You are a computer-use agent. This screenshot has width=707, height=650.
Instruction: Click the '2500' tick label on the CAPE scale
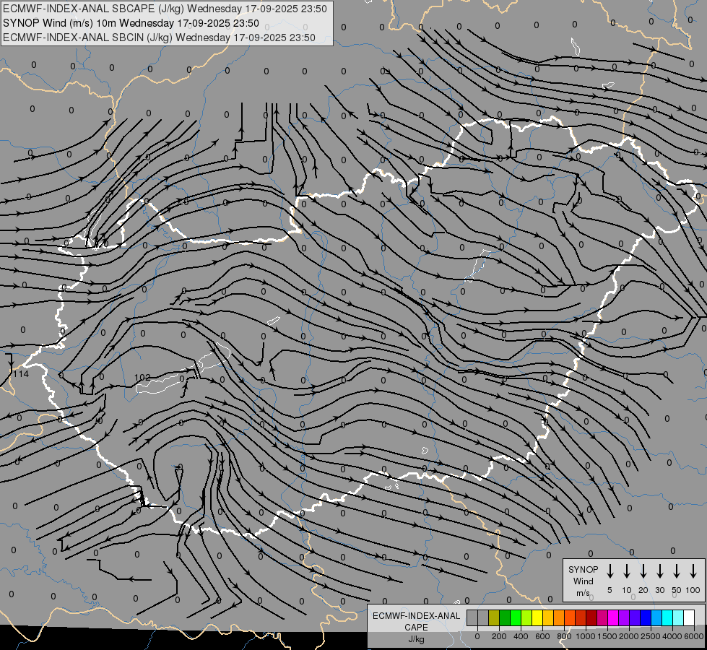pos(651,636)
